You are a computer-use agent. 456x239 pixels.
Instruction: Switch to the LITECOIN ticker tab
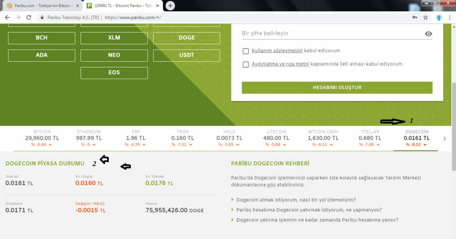[x=276, y=138]
